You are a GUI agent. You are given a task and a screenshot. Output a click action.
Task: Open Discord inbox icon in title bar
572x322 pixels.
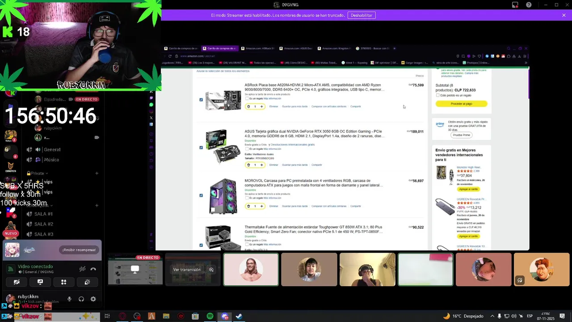tap(515, 5)
